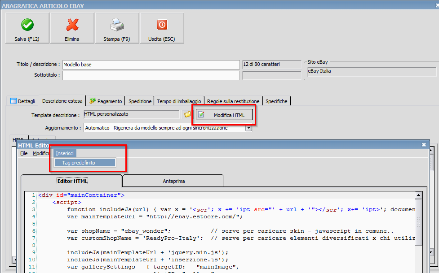Open the Tempo di imballaggio tab
This screenshot has width=439, height=273.
click(179, 101)
